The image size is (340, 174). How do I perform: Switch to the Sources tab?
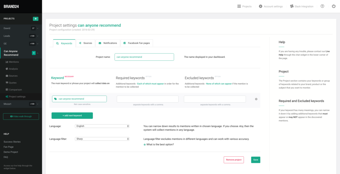click(x=85, y=43)
